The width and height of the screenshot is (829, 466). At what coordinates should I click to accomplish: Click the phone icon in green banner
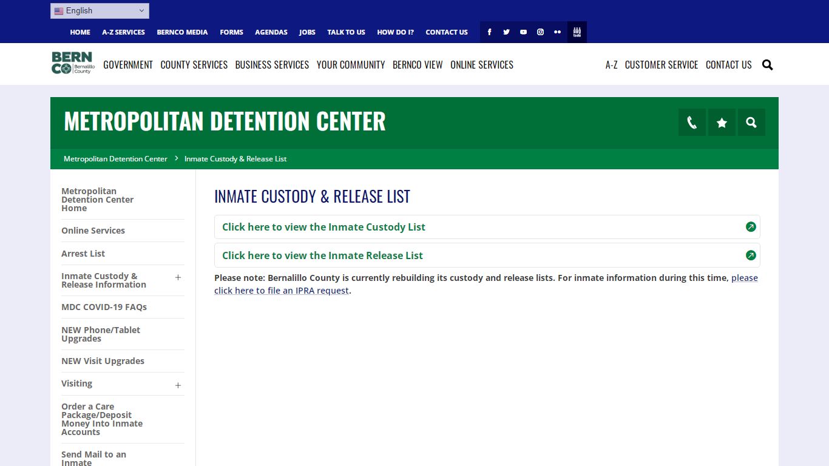[x=692, y=123]
